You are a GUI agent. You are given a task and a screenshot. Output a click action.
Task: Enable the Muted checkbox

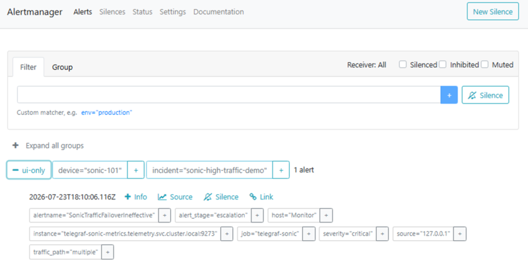tap(484, 64)
